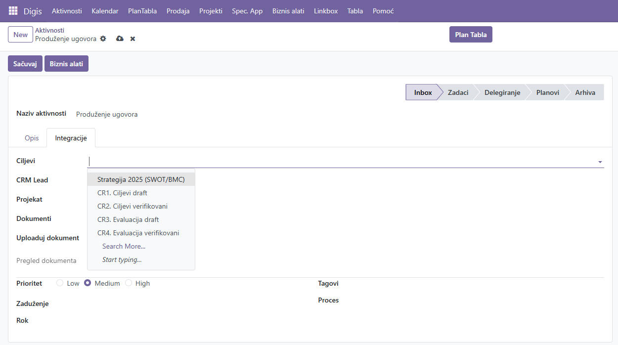
Task: Move activity to Zadaci stage
Action: tap(458, 92)
